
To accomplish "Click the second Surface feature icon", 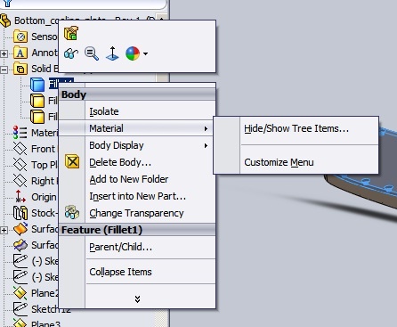I will [20, 245].
